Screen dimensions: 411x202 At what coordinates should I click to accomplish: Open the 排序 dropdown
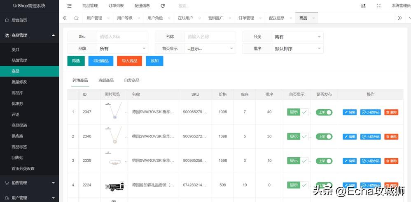tap(297, 48)
